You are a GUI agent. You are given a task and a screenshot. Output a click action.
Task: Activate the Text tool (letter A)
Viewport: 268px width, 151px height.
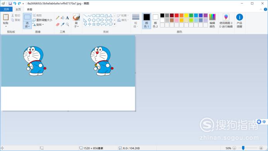tap(67, 17)
